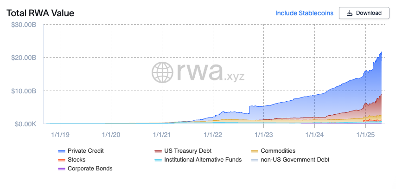Click the Private Credit legend color swatch
Viewport: 396px width, 189px height.
61,151
